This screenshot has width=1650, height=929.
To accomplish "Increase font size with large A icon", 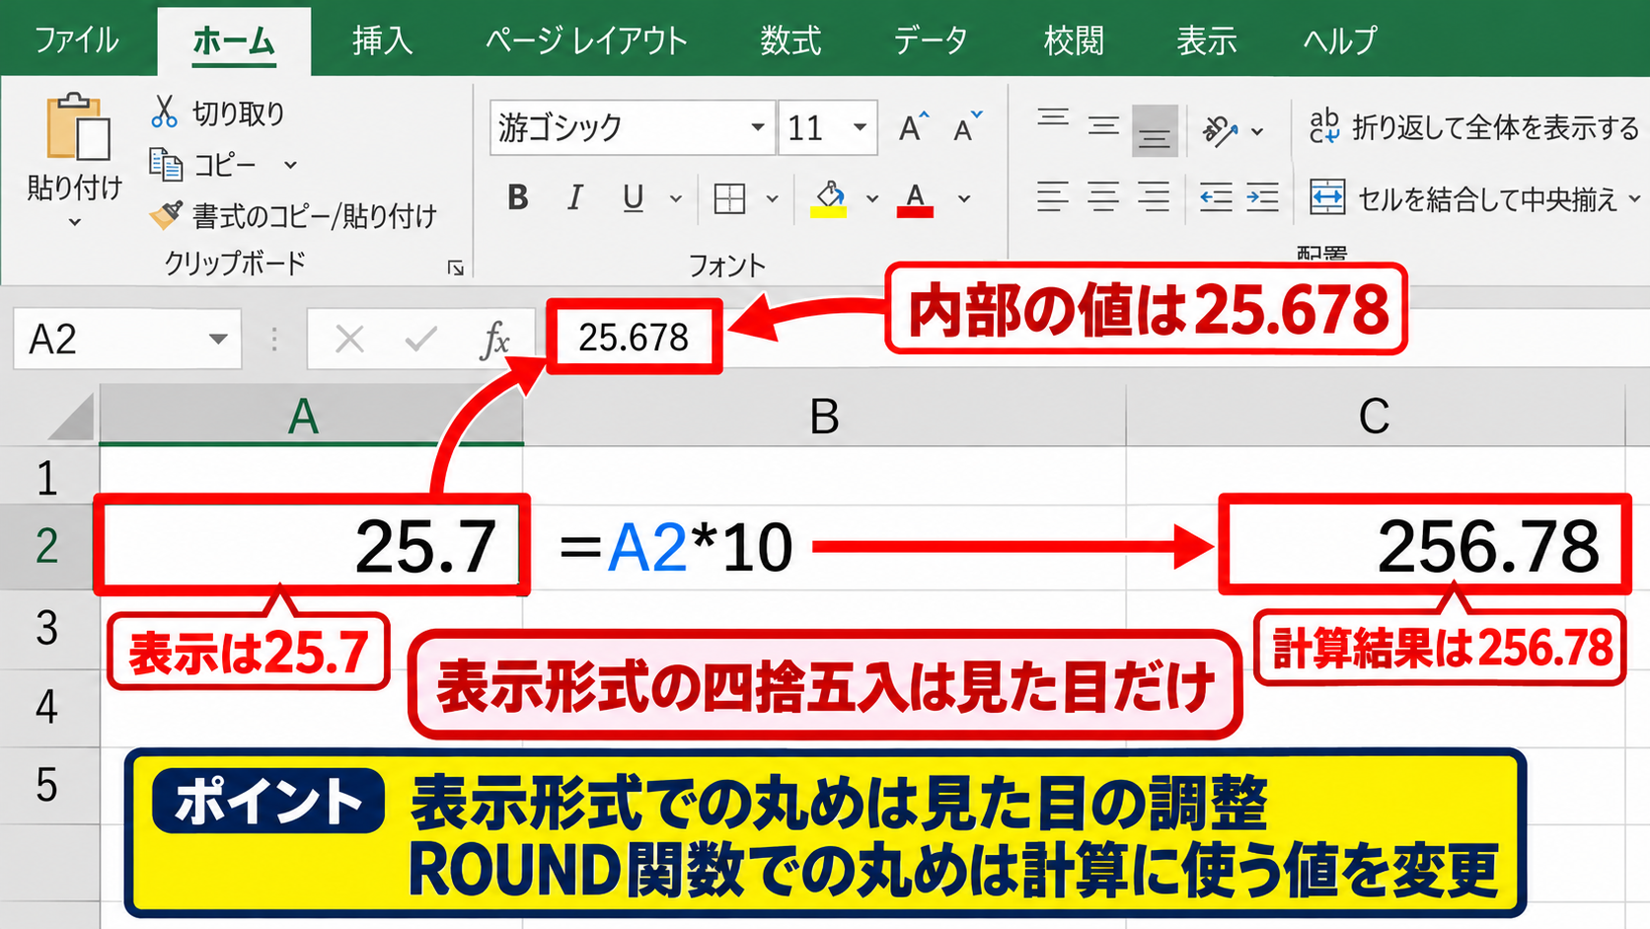I will tap(914, 127).
